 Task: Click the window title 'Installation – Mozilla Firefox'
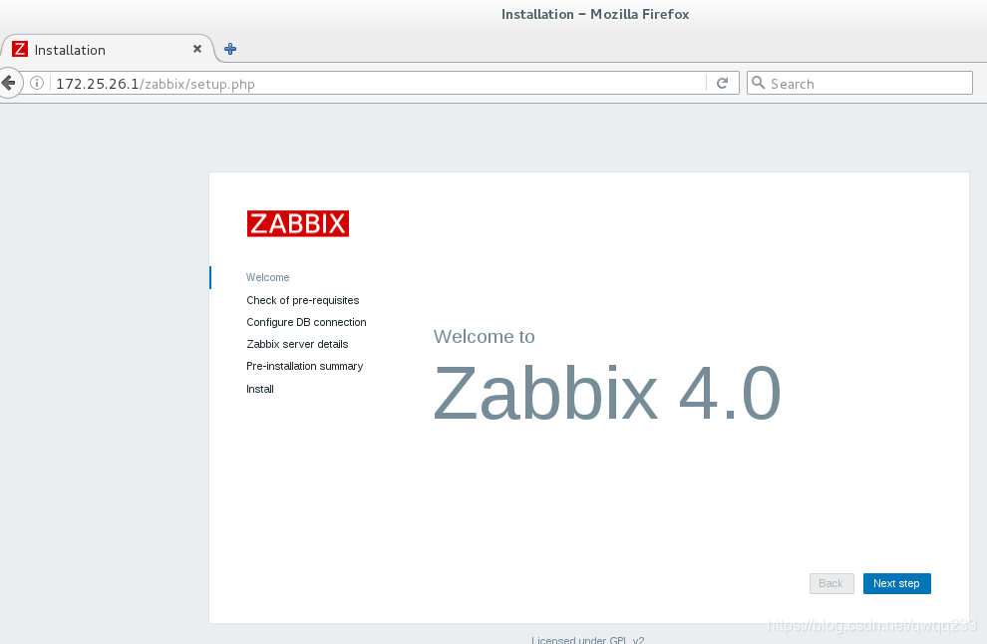click(595, 14)
